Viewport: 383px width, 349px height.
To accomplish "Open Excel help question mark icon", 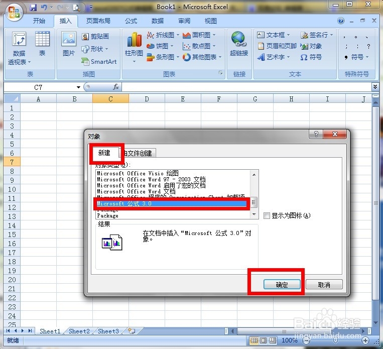I will point(341,21).
